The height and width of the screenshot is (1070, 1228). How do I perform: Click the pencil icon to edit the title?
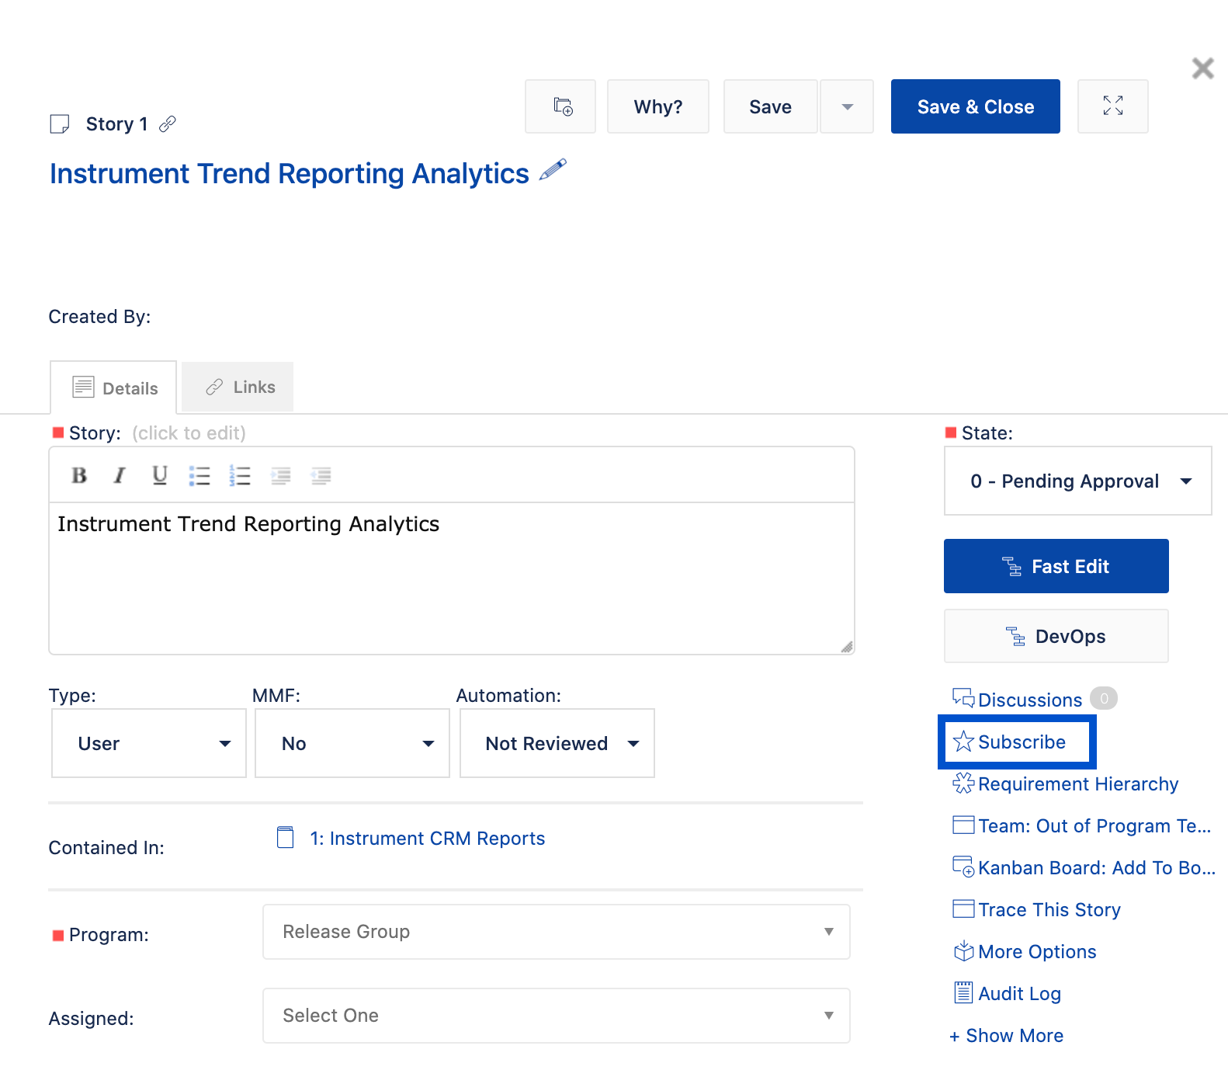[x=553, y=170]
